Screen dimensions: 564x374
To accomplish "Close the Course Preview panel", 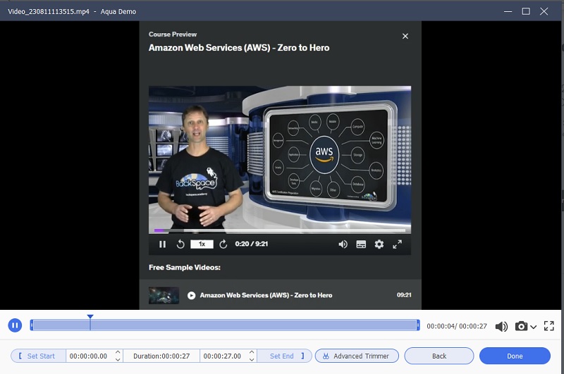I will point(405,37).
